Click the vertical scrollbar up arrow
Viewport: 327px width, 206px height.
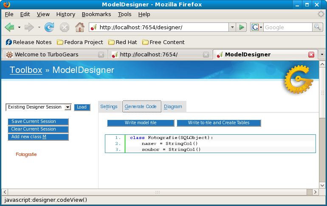[322, 64]
